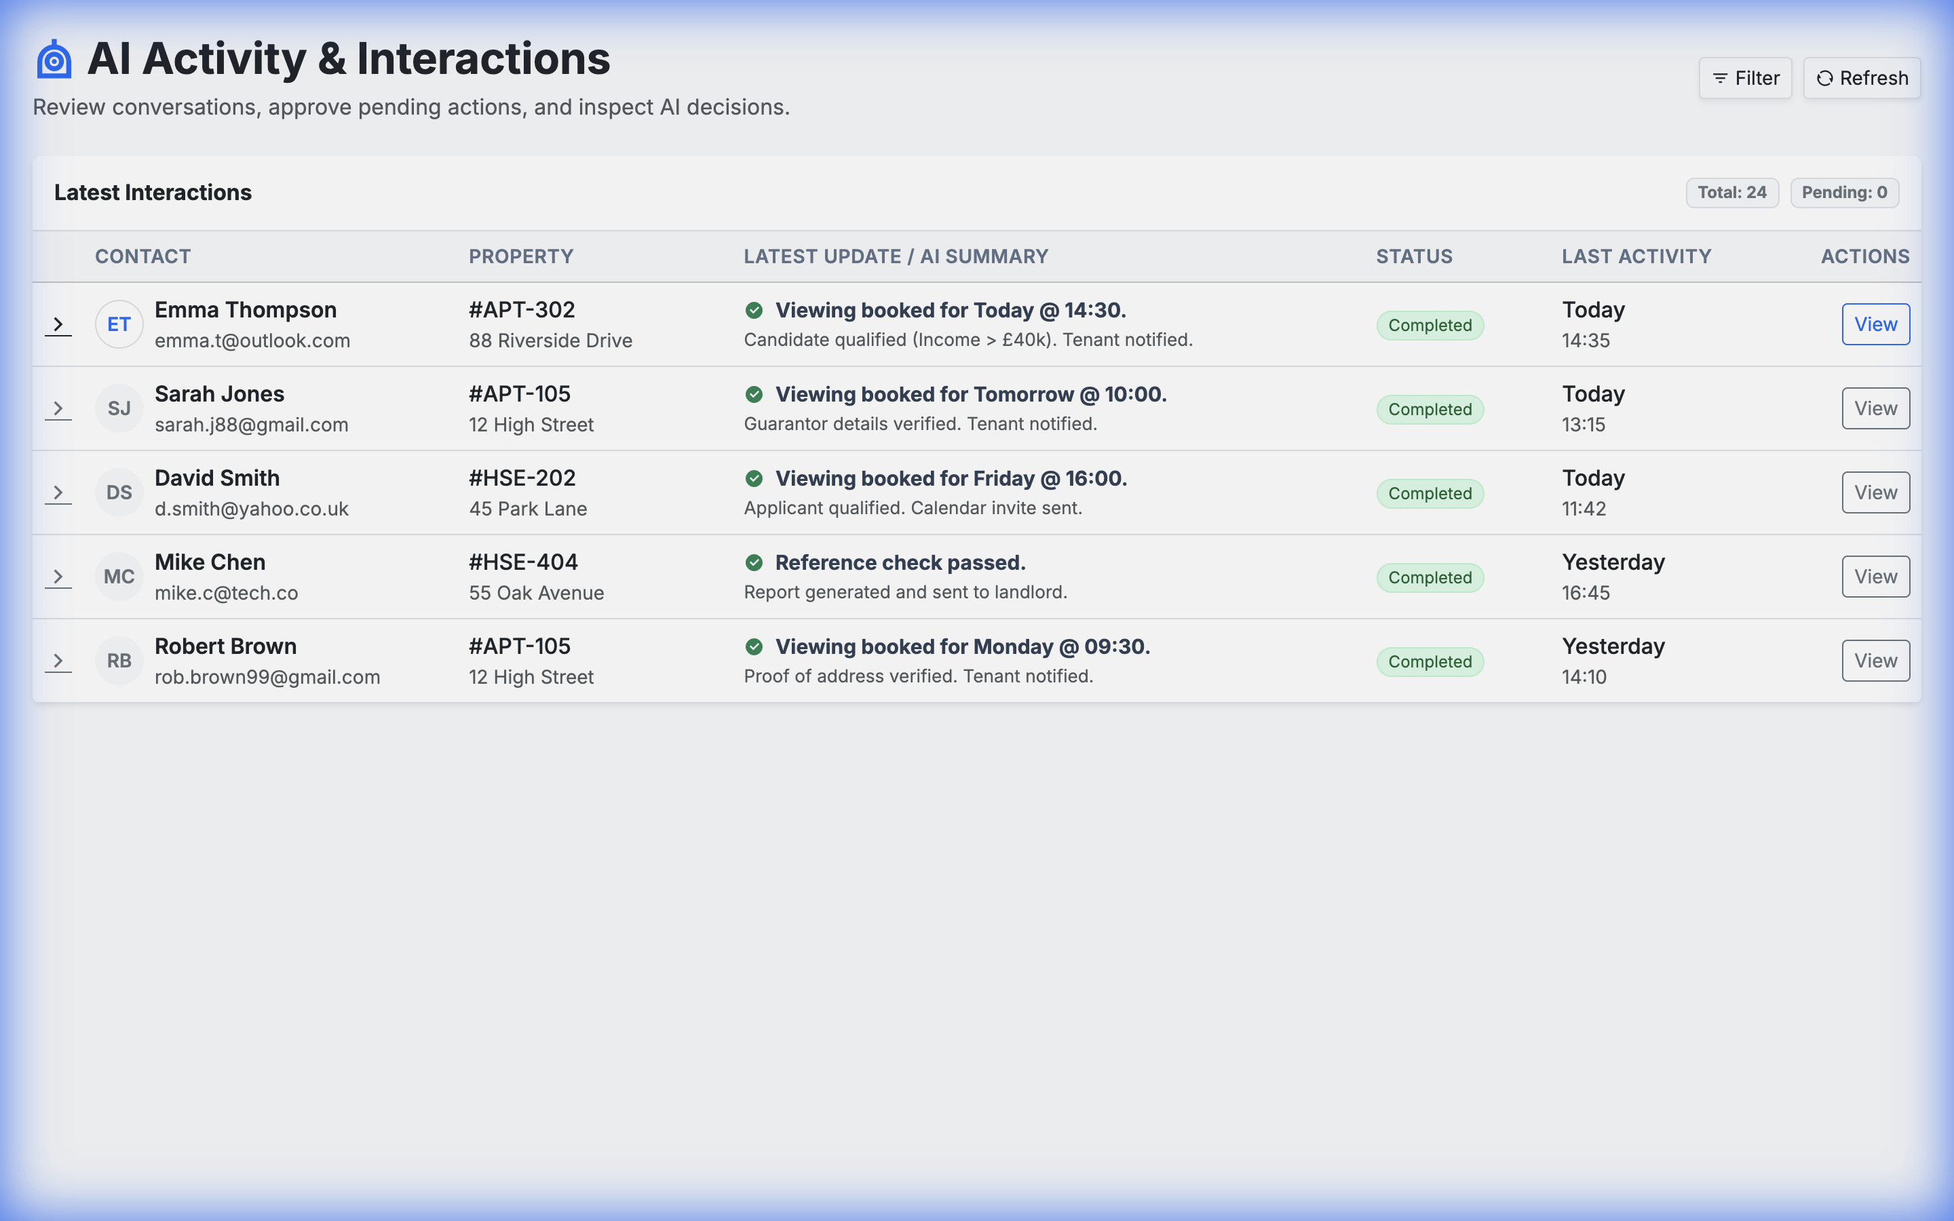Toggle the Completed badge on David Smith's row
The width and height of the screenshot is (1954, 1221).
tap(1429, 492)
